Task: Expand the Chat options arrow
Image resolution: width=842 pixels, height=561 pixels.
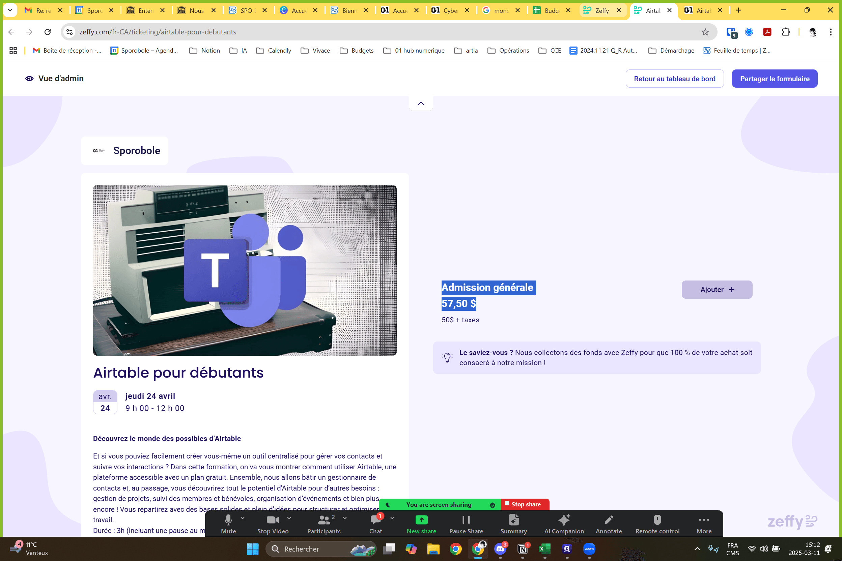Action: (x=392, y=518)
